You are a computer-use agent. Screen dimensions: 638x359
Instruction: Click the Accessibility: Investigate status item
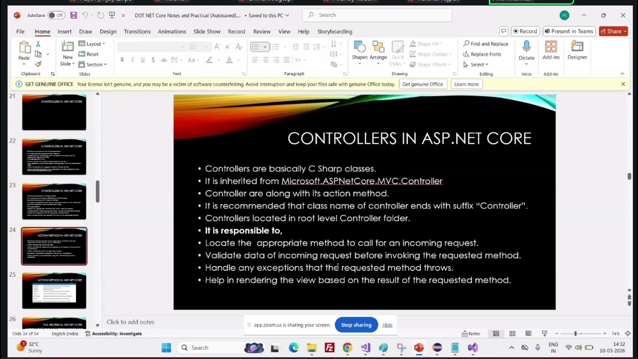(x=114, y=334)
